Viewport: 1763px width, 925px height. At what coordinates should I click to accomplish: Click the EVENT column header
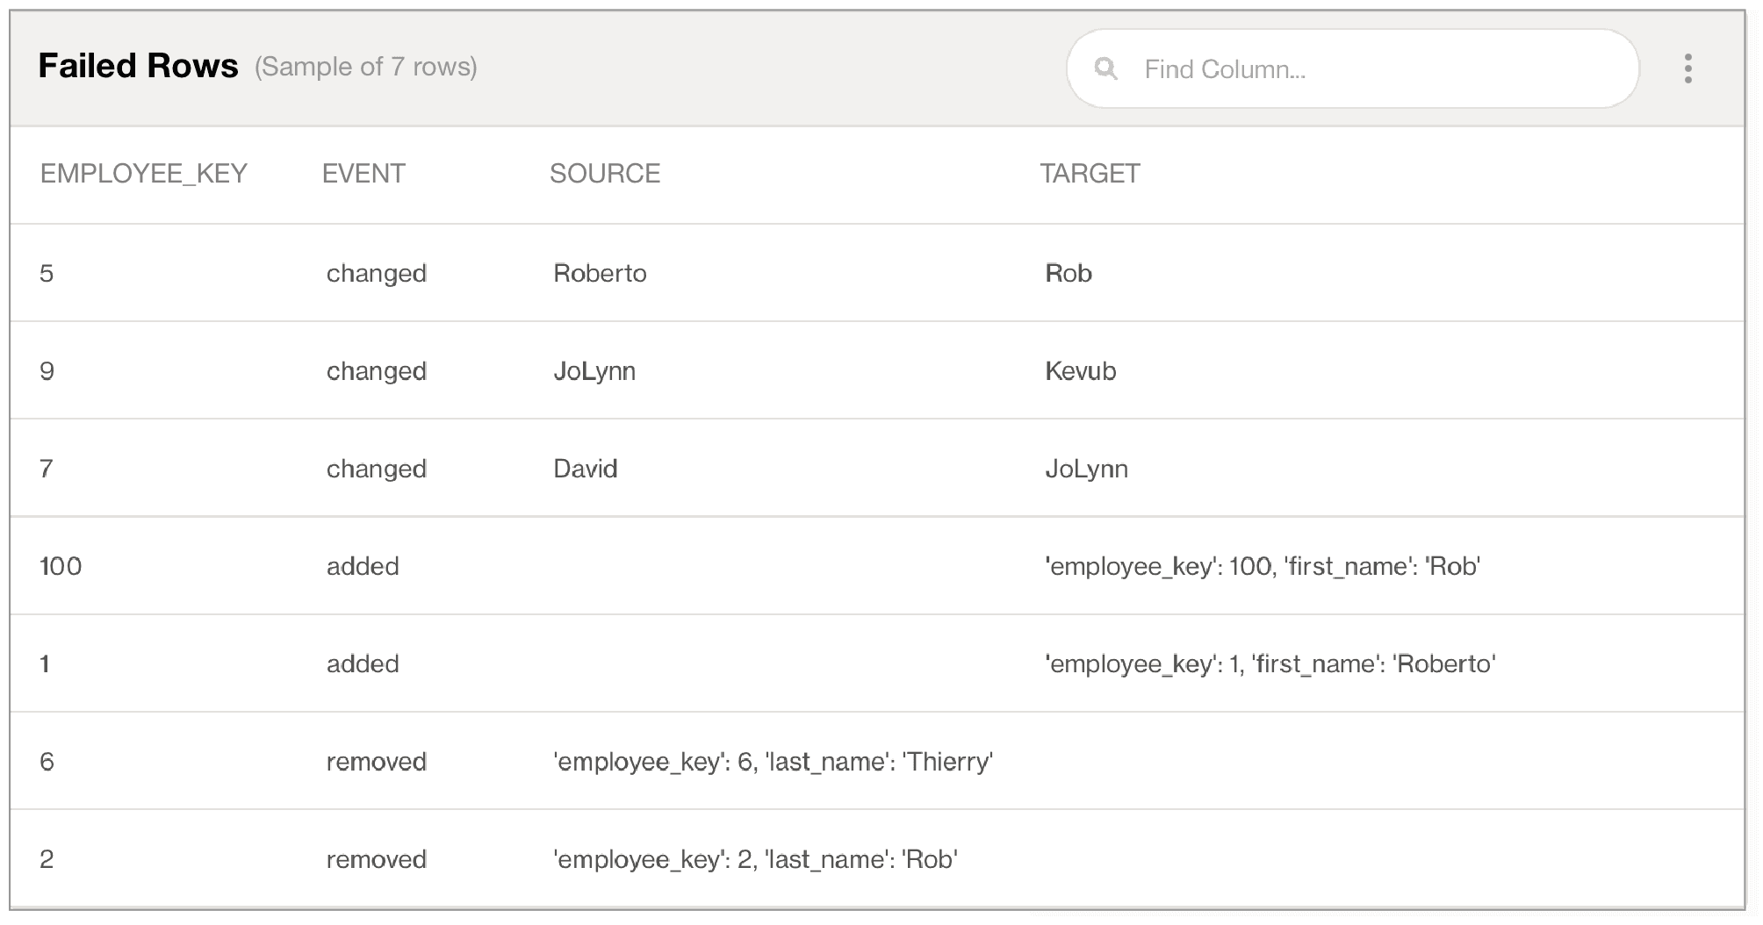pyautogui.click(x=363, y=174)
